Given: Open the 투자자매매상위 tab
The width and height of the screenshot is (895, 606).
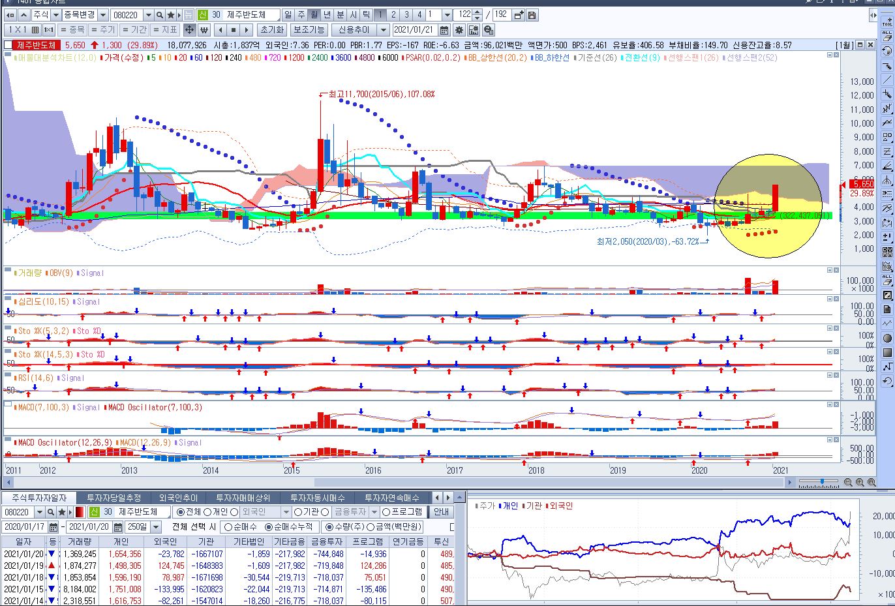Looking at the screenshot, I should coord(243,498).
